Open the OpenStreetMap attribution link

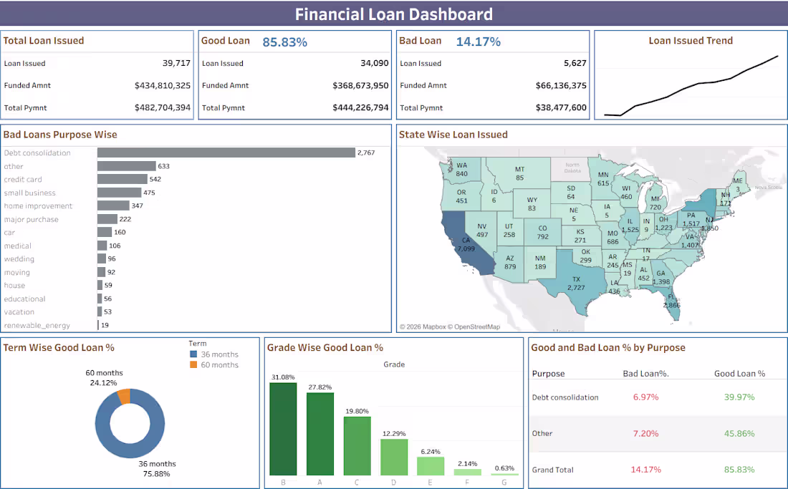pos(474,327)
